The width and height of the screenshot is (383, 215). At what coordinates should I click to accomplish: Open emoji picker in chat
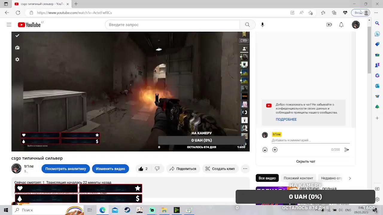coord(265,150)
